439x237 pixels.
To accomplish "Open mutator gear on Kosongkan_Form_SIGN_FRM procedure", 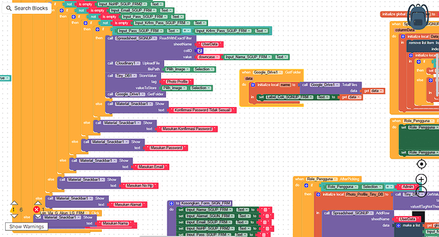I will click(171, 203).
